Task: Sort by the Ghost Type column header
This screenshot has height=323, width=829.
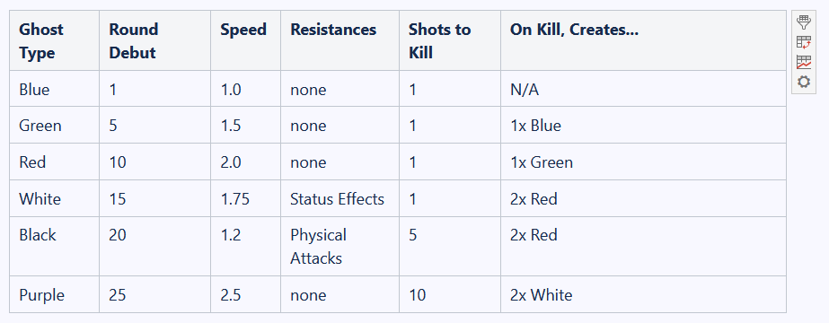Action: pyautogui.click(x=55, y=40)
